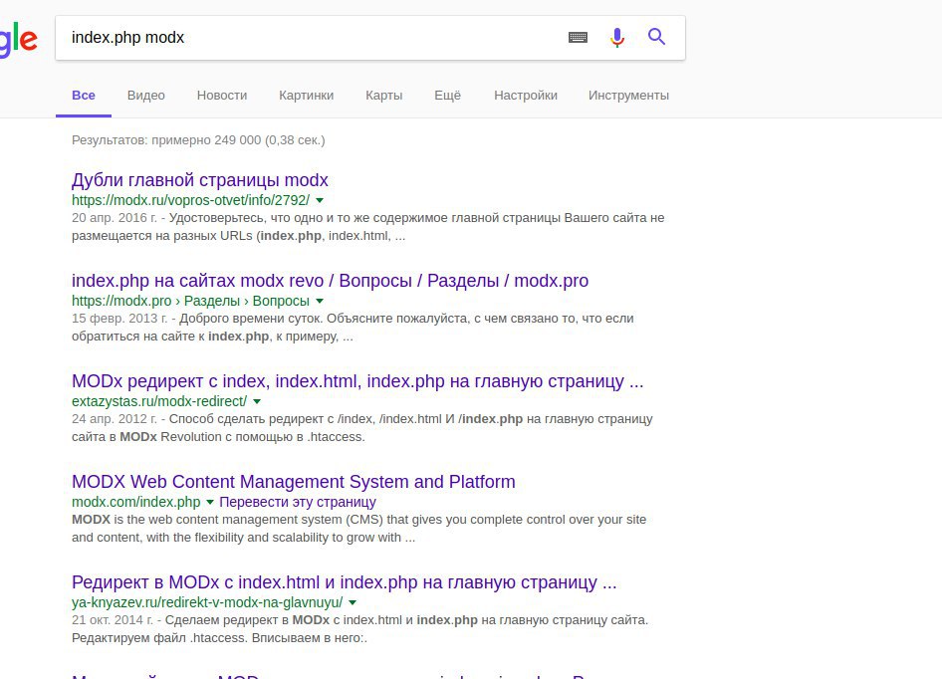Switch to the Картинки tab
The height and width of the screenshot is (679, 942).
coord(306,95)
